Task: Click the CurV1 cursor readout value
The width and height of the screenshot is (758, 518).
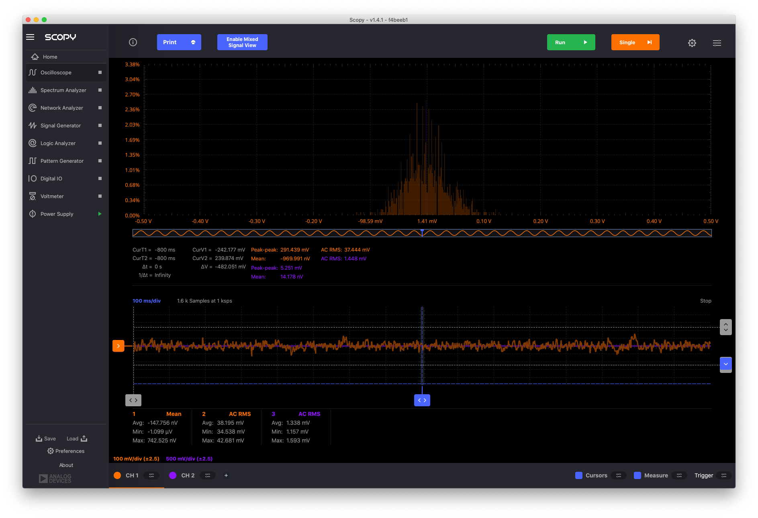Action: coord(230,250)
